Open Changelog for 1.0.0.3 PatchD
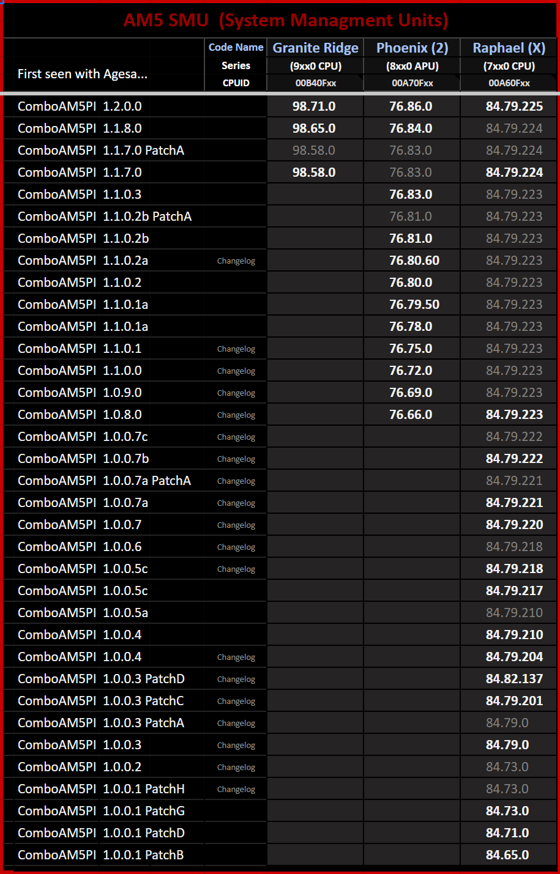560x874 pixels. tap(236, 680)
